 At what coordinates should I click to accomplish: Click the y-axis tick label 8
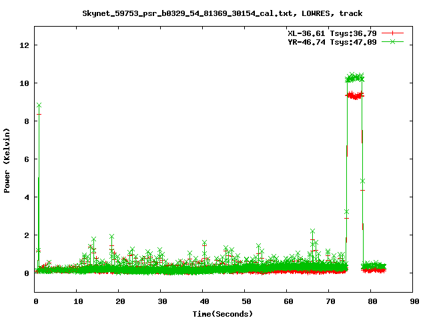click(x=27, y=121)
